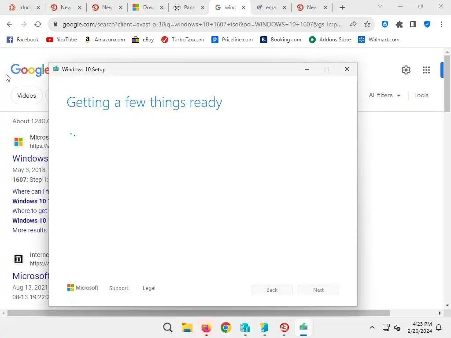This screenshot has height=338, width=451.
Task: Open the Where to get result link
Action: tap(30, 211)
